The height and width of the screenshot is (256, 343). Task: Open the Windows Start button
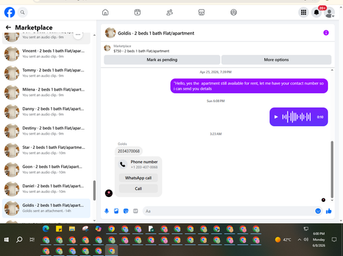pos(6,240)
